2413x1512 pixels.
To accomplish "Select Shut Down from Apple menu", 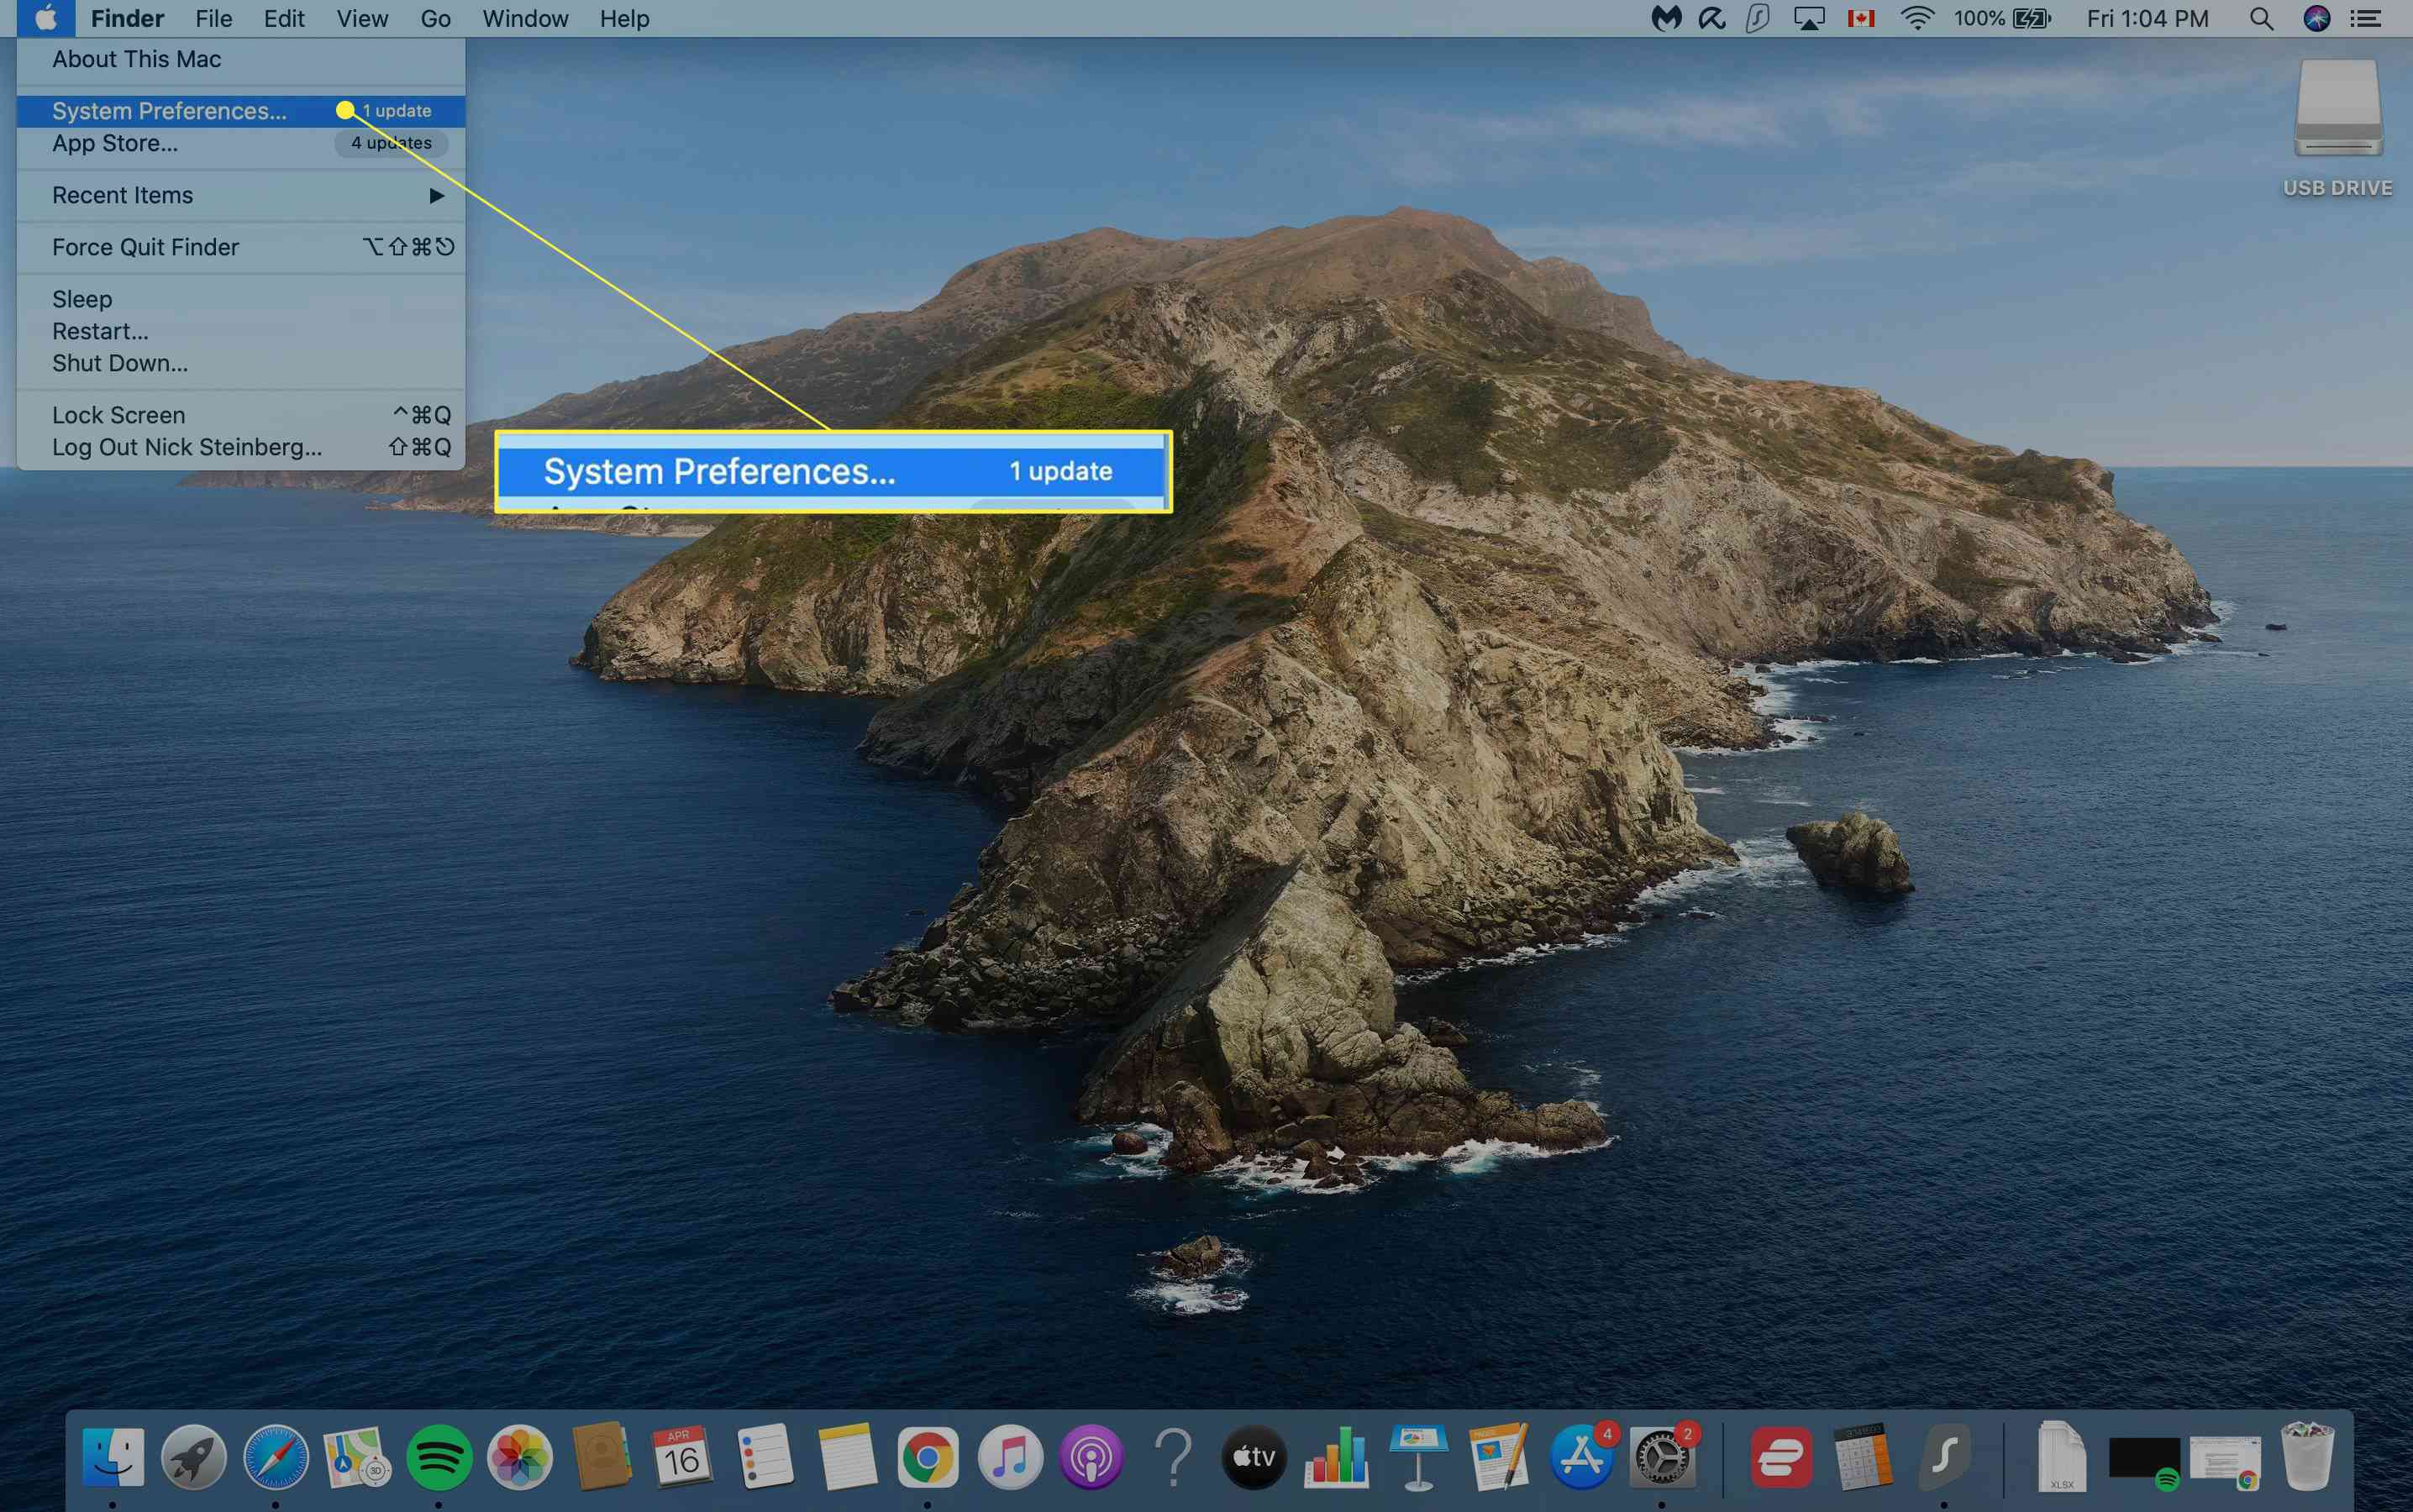I will point(118,362).
